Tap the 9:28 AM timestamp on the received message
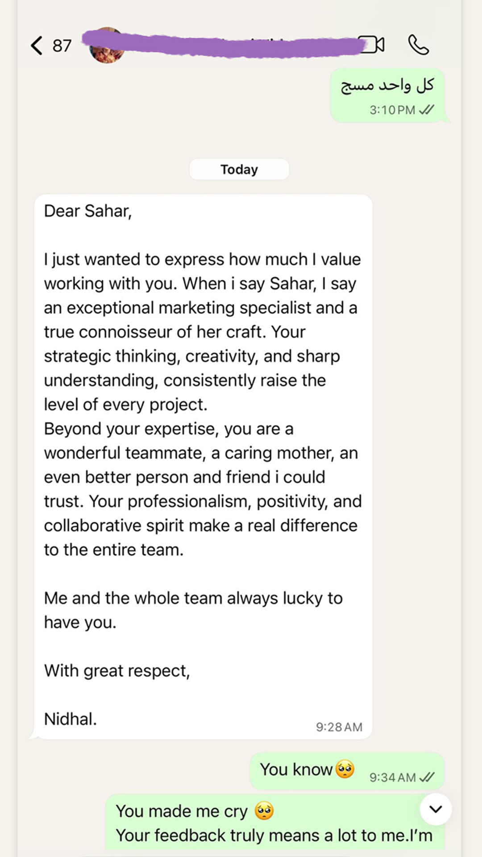 [339, 727]
